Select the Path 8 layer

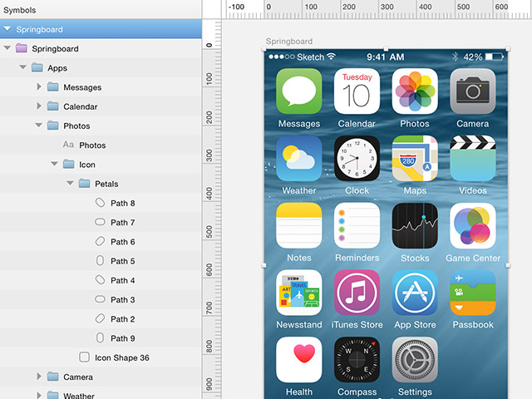point(122,204)
